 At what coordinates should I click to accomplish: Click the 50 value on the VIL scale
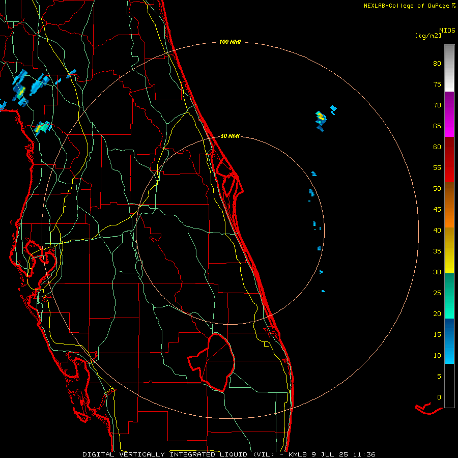pos(437,189)
